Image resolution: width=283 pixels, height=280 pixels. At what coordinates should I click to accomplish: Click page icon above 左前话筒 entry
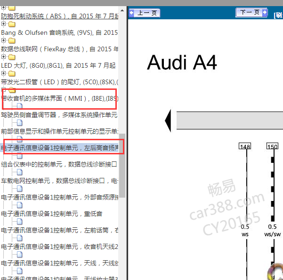(x=20, y=221)
